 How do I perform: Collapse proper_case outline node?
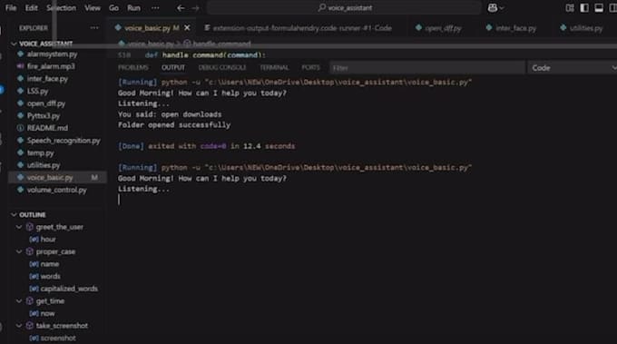click(x=18, y=251)
